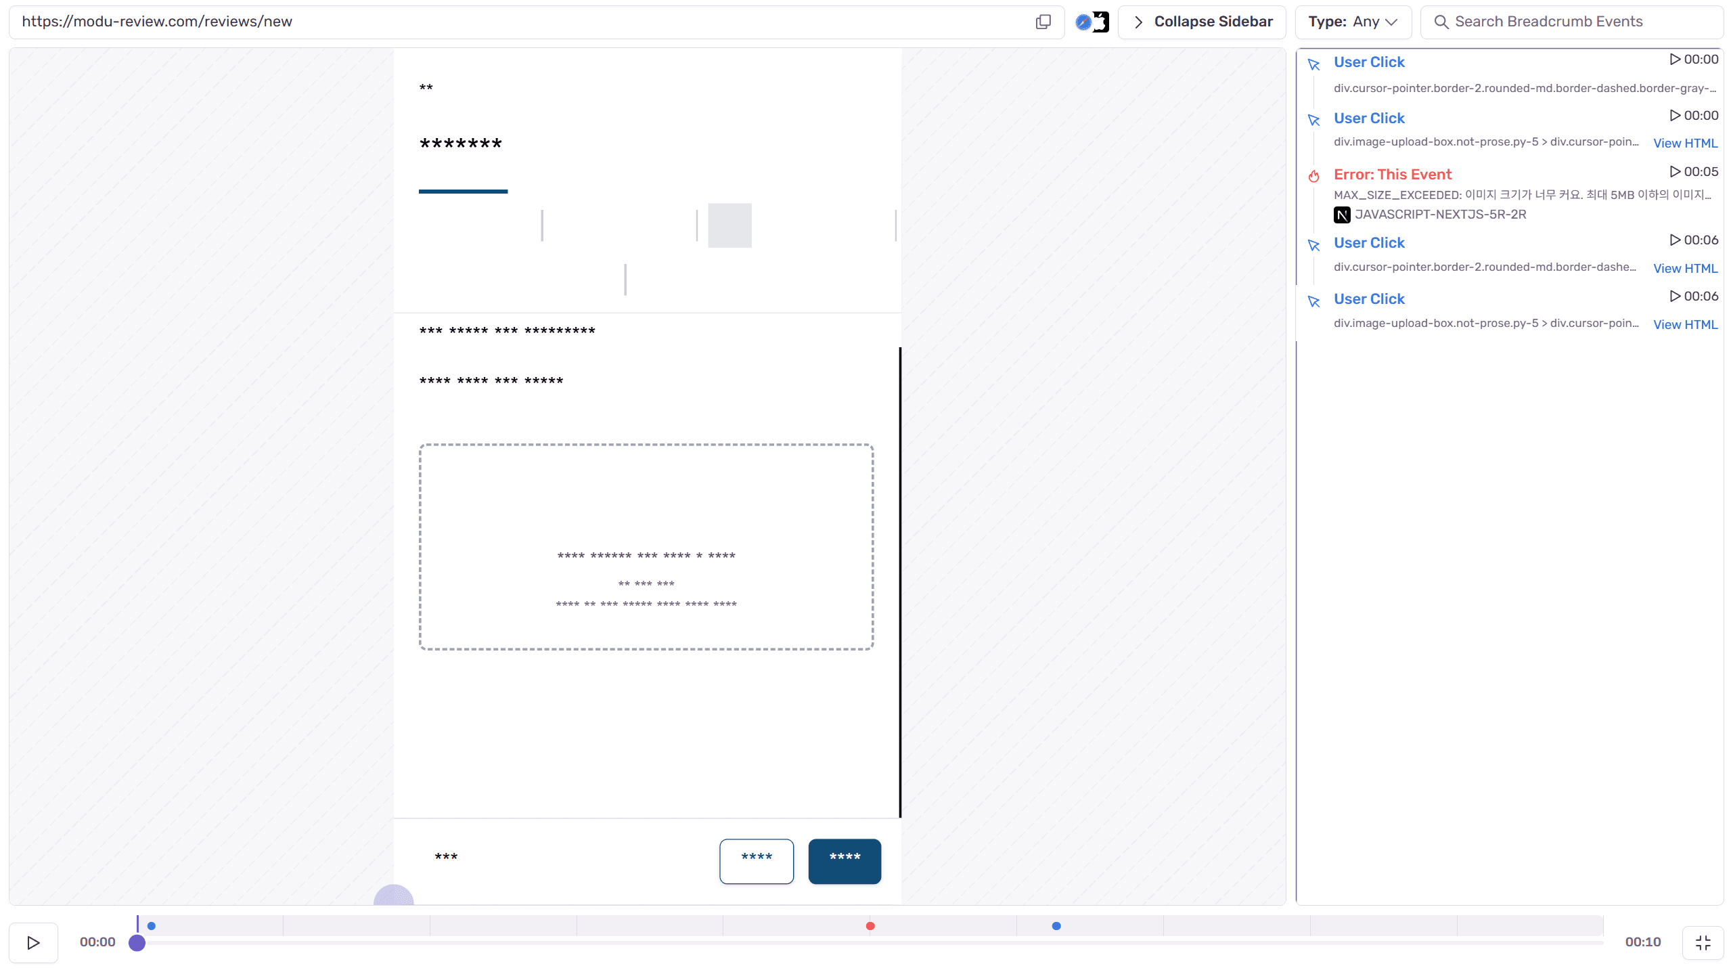Click the purple timeline scrubber handle

(137, 943)
